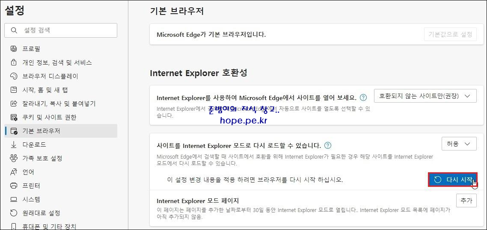Click the 다시 시작 restart button

452,180
